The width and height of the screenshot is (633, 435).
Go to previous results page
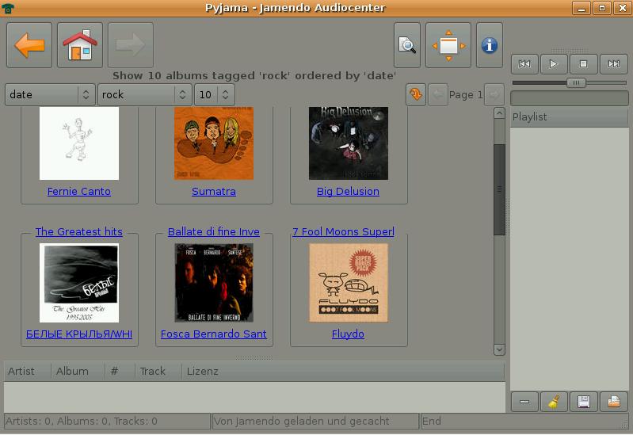click(x=437, y=95)
